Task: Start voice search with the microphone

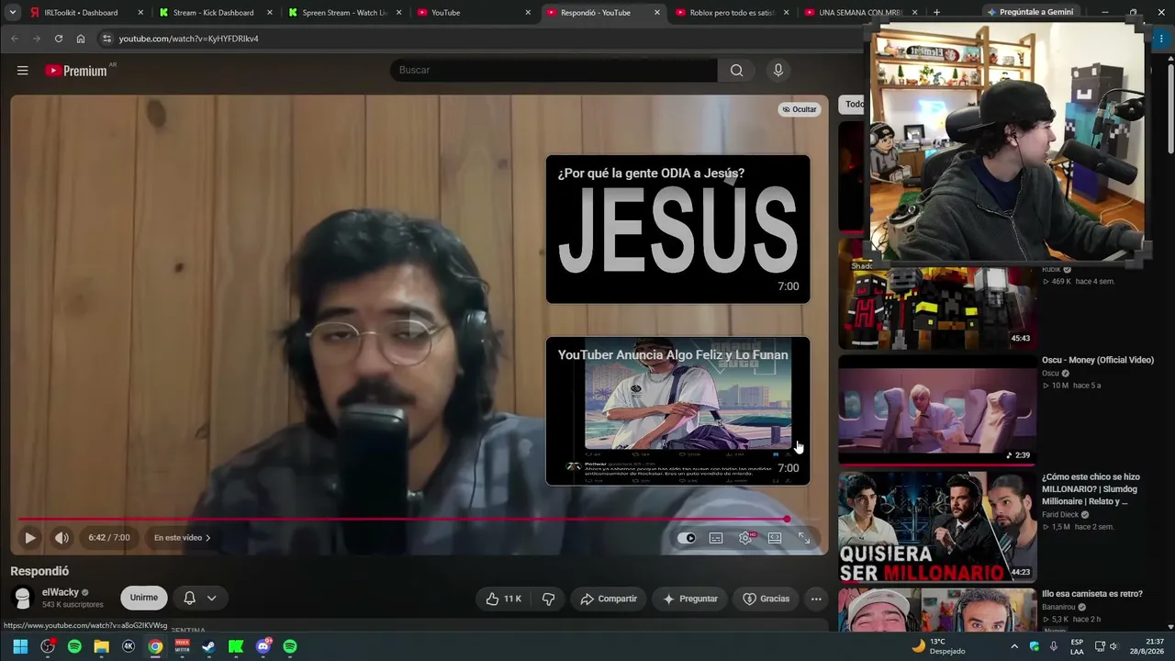Action: pos(778,71)
